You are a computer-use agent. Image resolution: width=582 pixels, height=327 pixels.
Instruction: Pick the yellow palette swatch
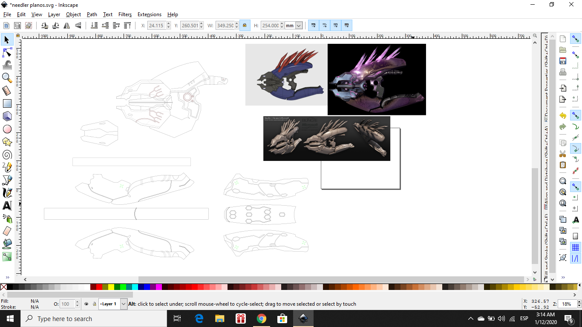tap(111, 287)
